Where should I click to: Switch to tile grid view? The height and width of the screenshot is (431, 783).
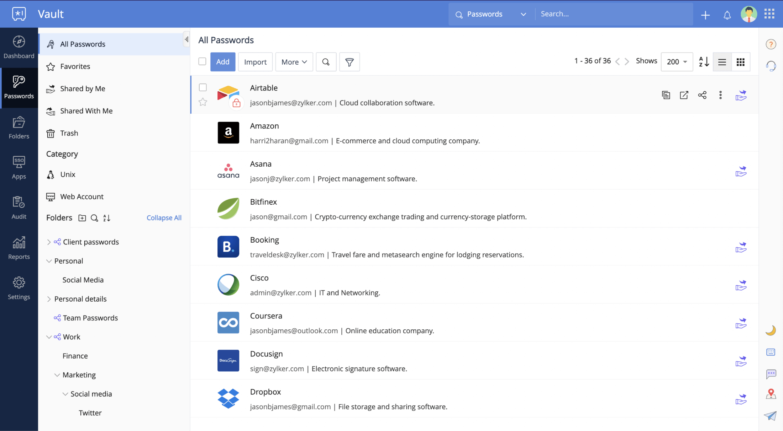[741, 62]
